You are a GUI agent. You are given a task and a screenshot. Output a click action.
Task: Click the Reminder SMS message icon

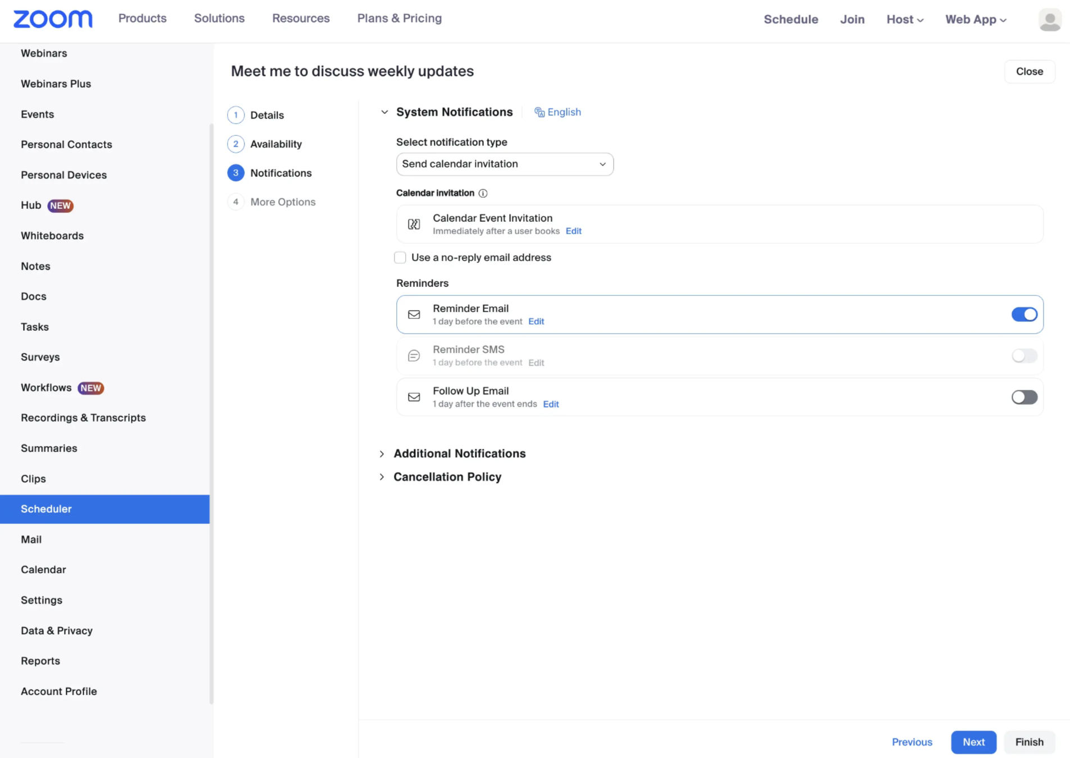tap(414, 355)
